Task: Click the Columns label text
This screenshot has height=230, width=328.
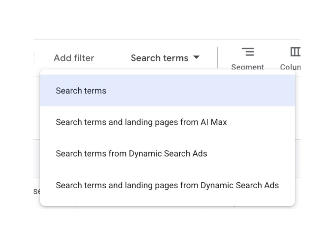Action: coord(291,67)
